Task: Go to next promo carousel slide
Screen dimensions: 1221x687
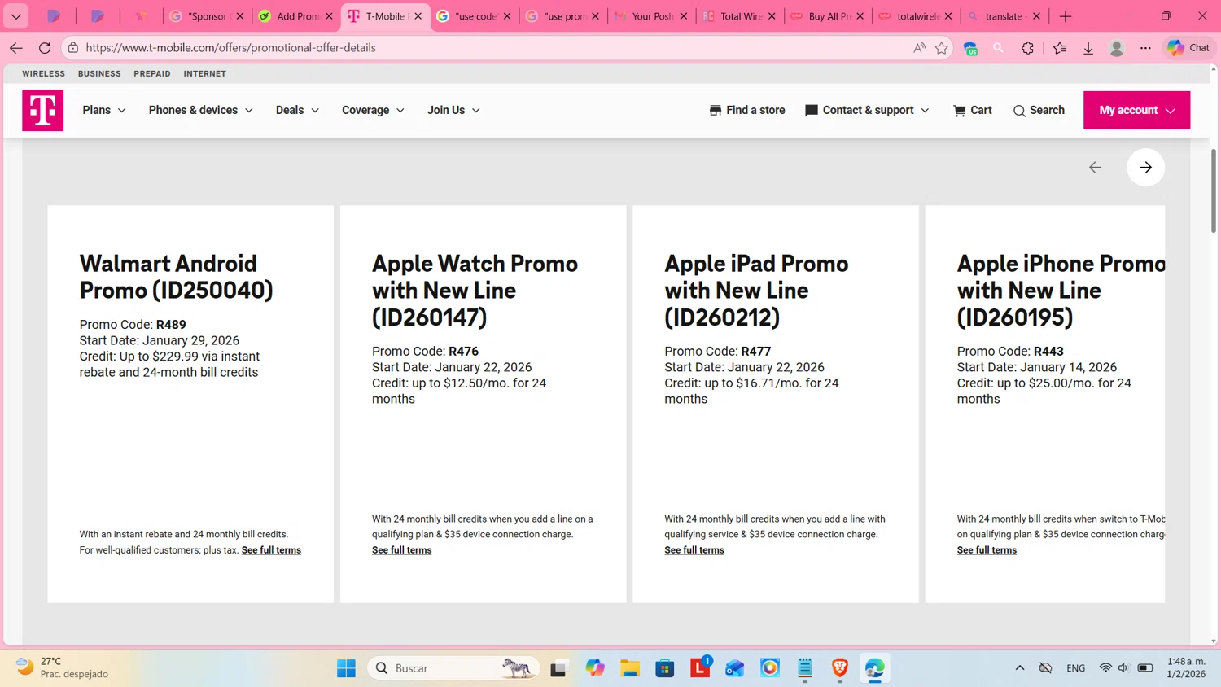Action: coord(1145,168)
